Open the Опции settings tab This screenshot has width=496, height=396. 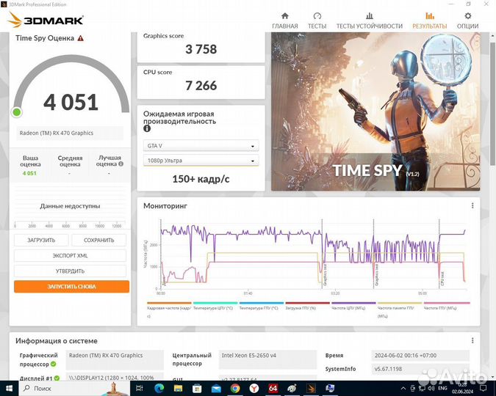(x=467, y=21)
